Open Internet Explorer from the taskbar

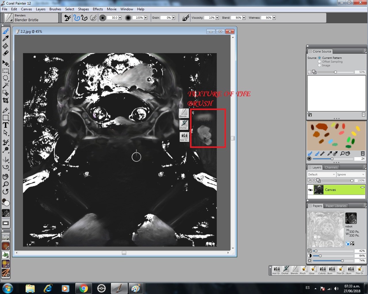(48, 288)
